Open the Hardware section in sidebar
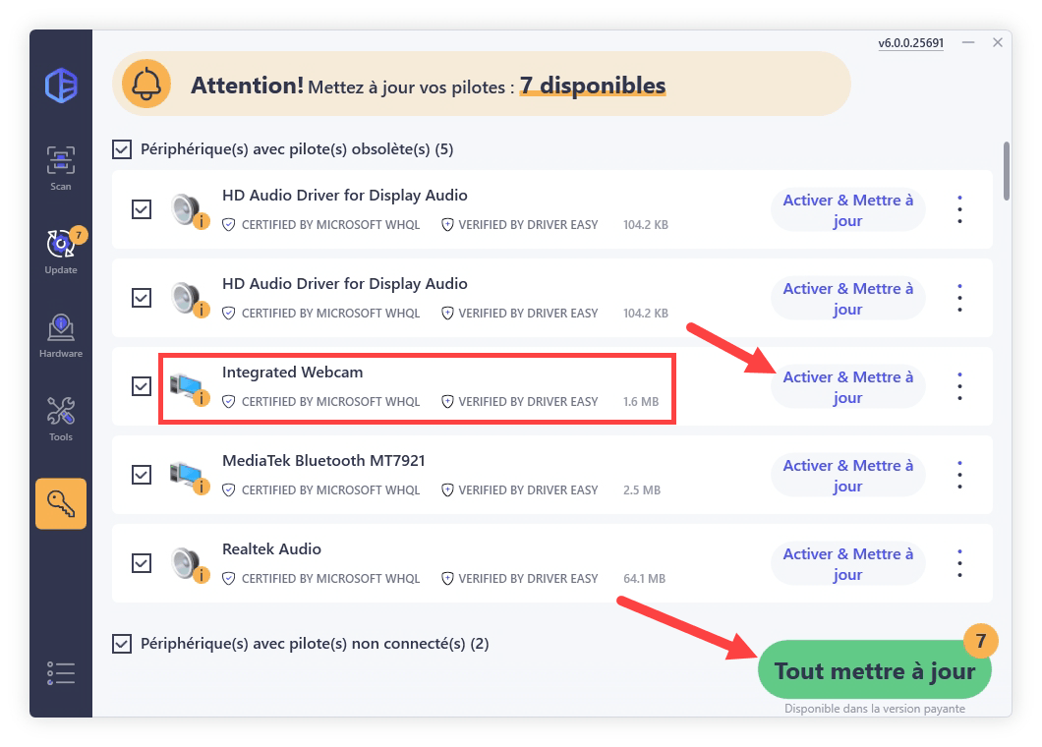Screen dimensions: 1042x747 [61, 334]
